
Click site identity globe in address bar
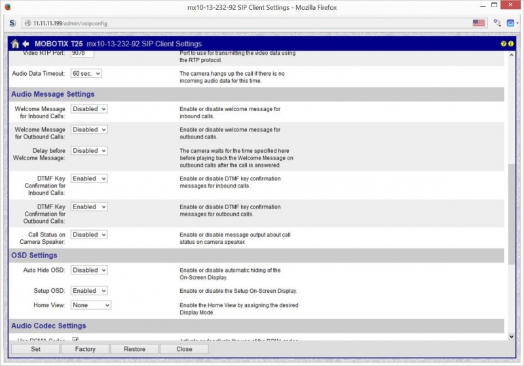click(x=28, y=23)
